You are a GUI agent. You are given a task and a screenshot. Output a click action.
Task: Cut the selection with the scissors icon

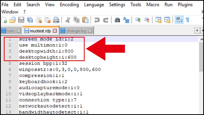68,20
